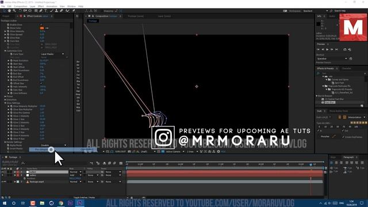Select the Puppet Pin tool
The width and height of the screenshot is (368, 207).
point(74,11)
